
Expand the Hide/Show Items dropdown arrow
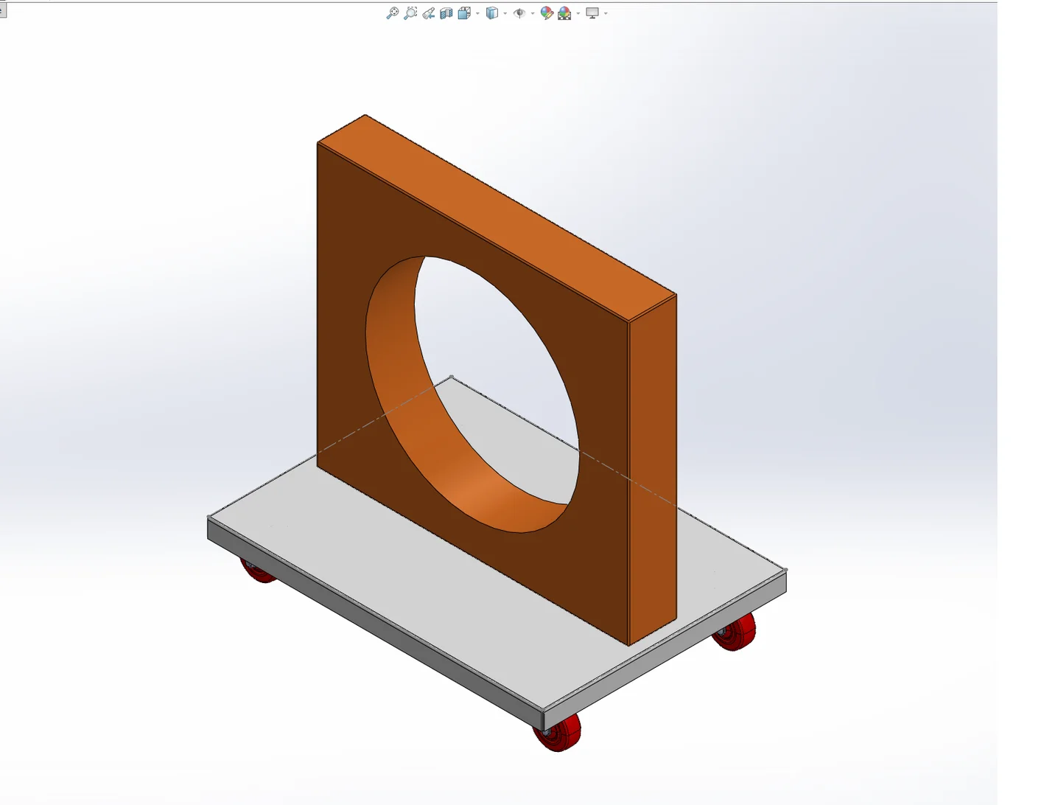(533, 13)
